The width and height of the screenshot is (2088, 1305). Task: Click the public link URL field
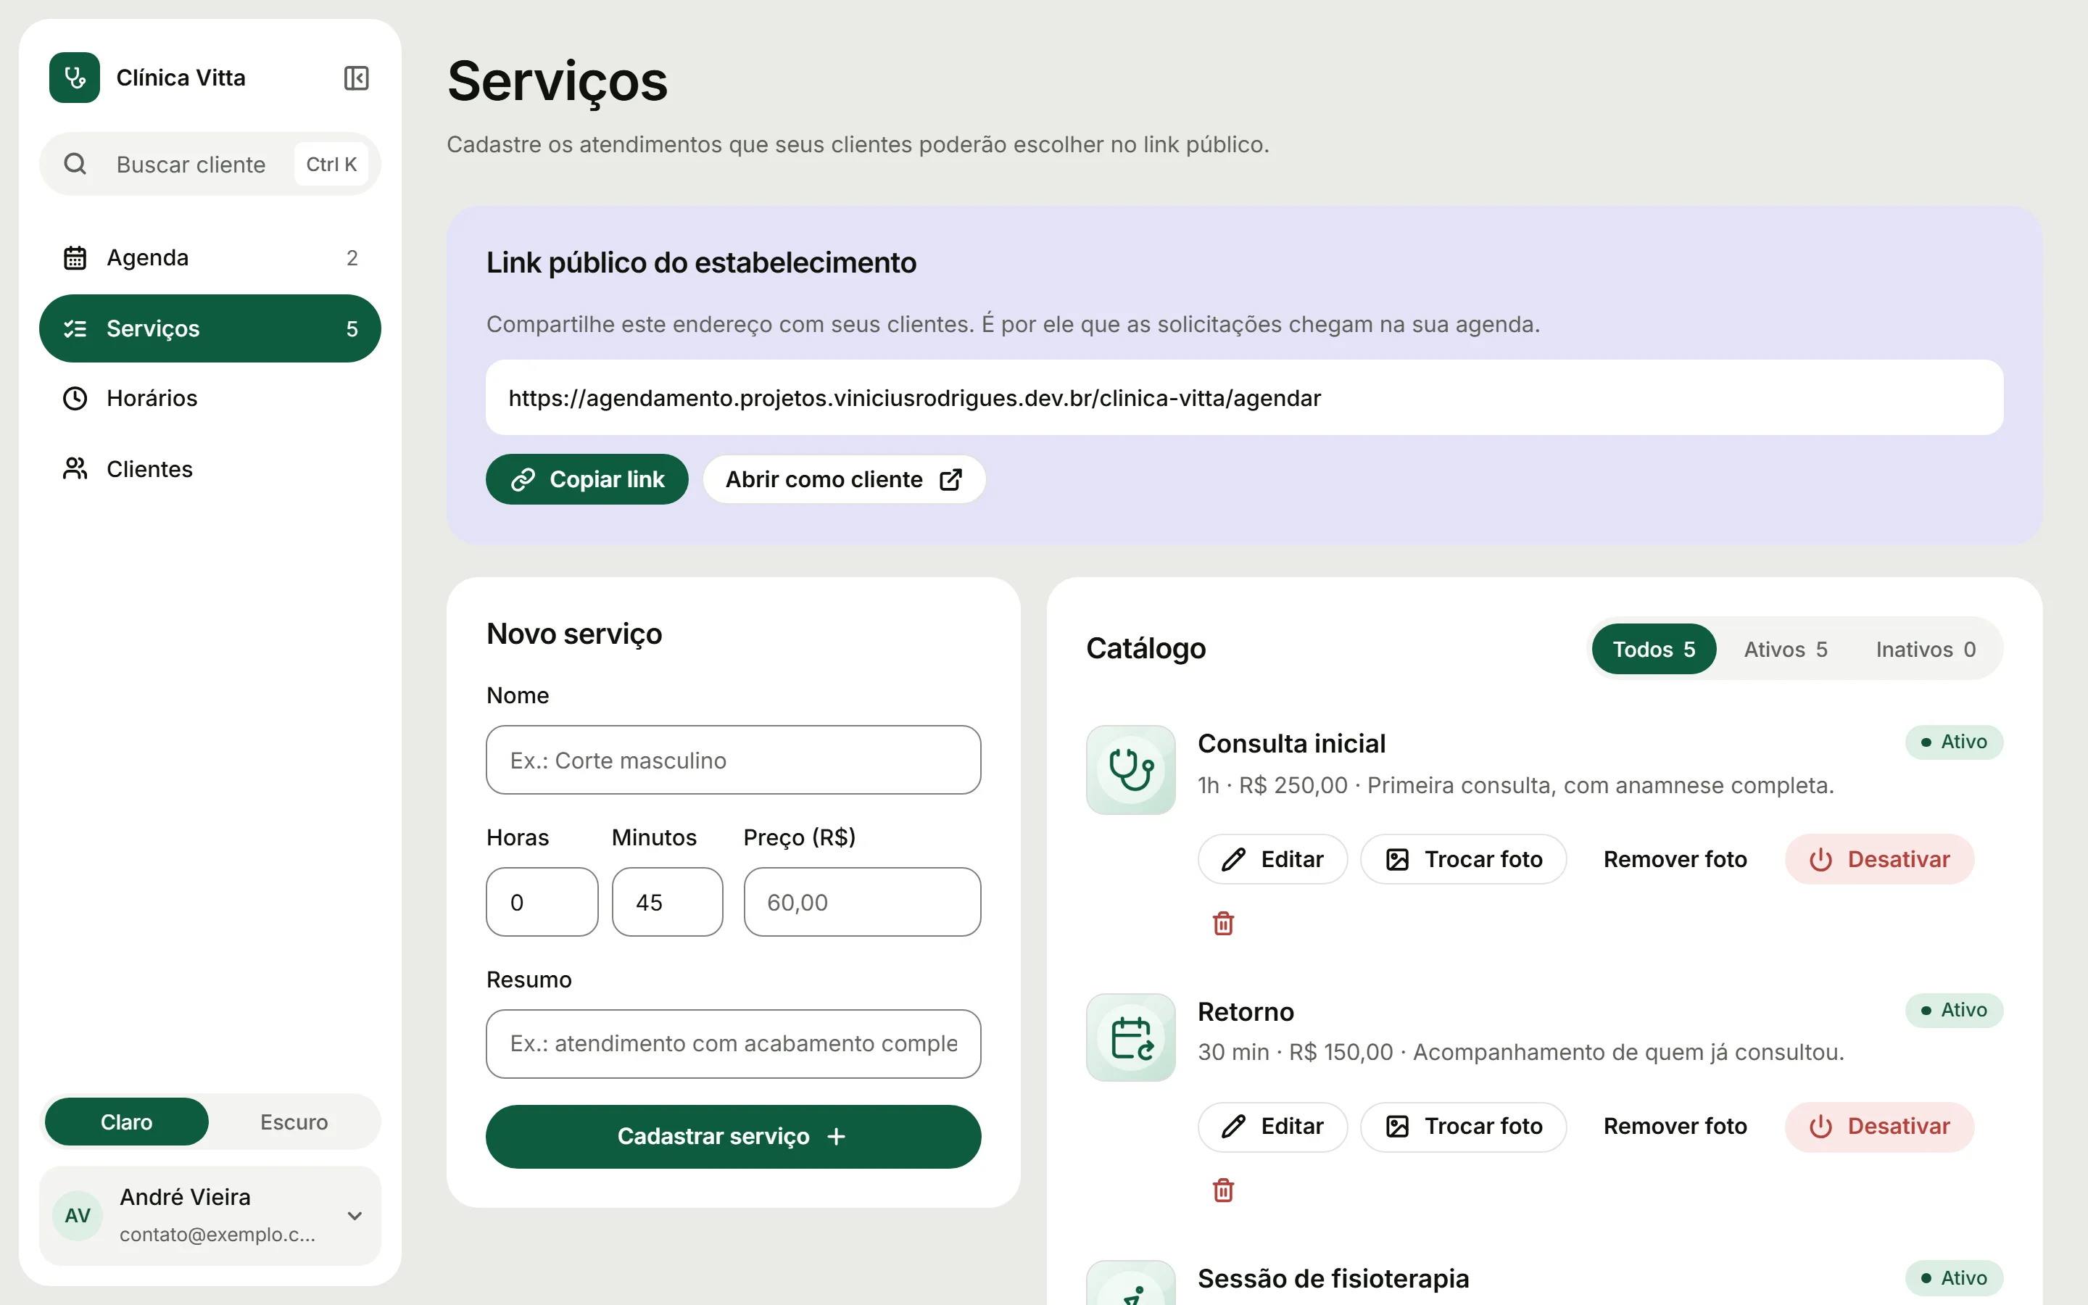(1244, 397)
